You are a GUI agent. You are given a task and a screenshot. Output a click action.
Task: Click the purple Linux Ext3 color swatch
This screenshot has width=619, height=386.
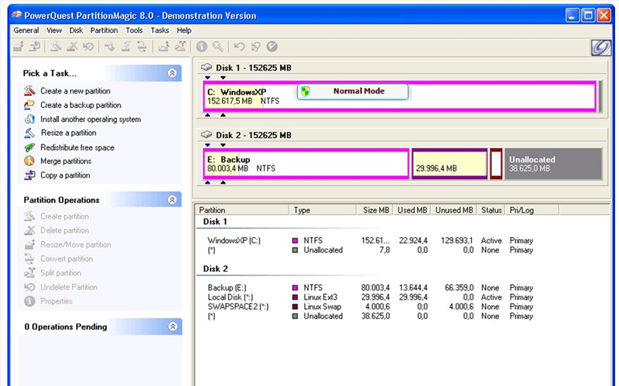295,297
